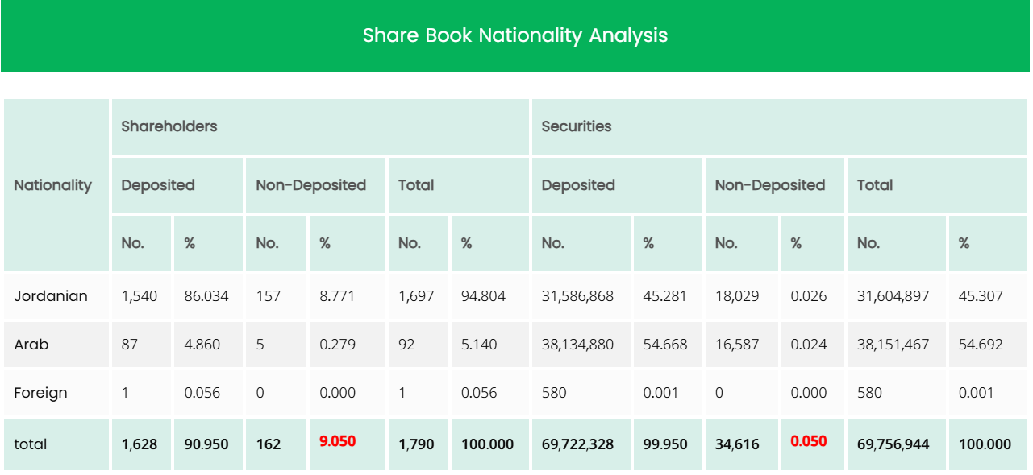Select the 94.804 Jordanian shareholders percentage
1033x475 pixels.
coord(483,296)
